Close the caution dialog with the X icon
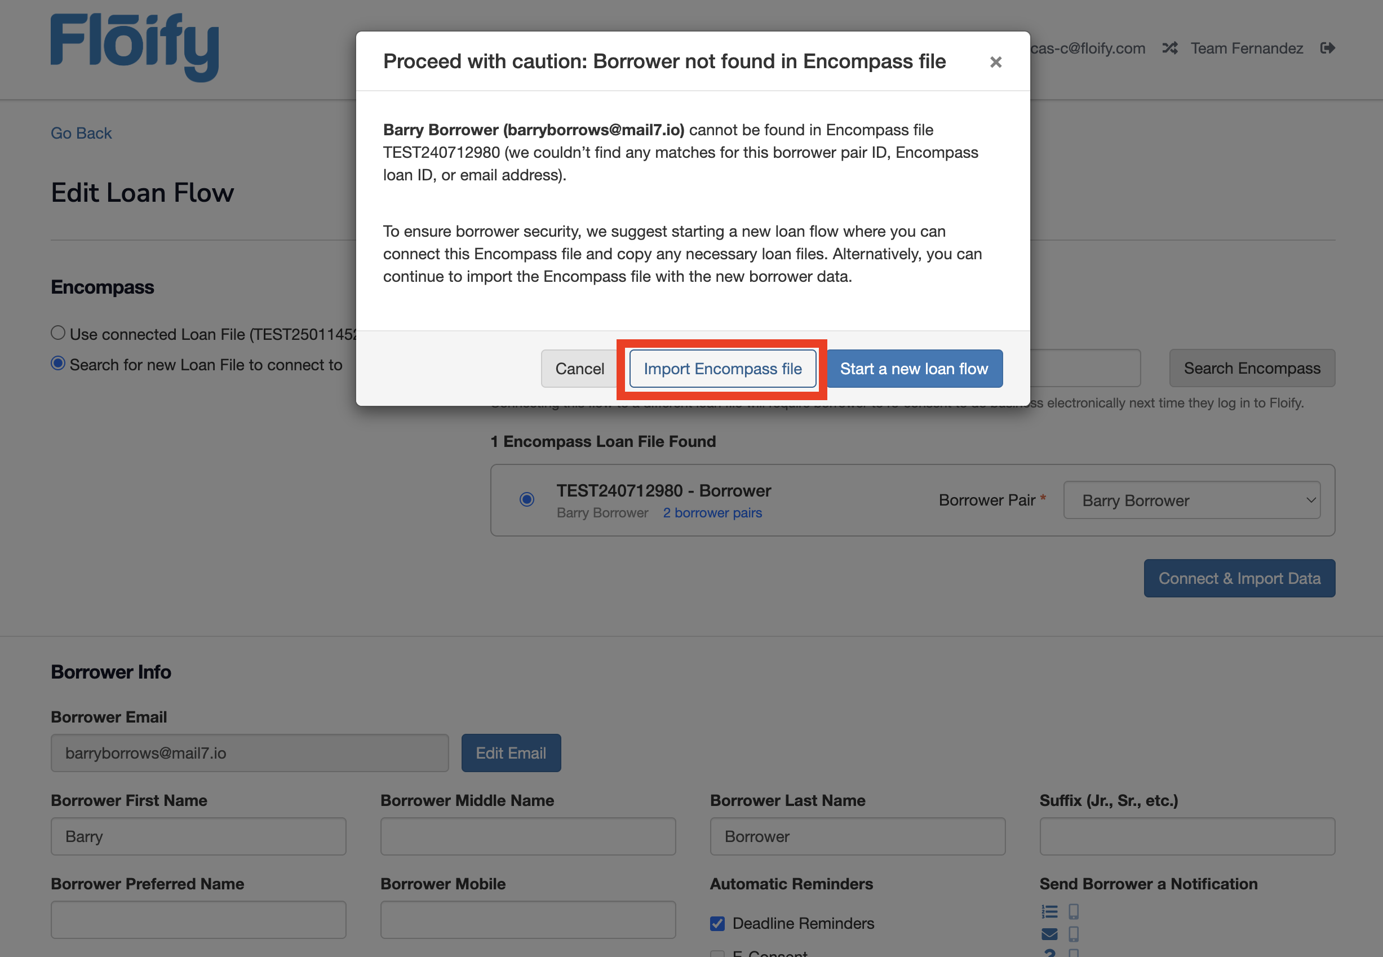The image size is (1383, 957). click(995, 63)
